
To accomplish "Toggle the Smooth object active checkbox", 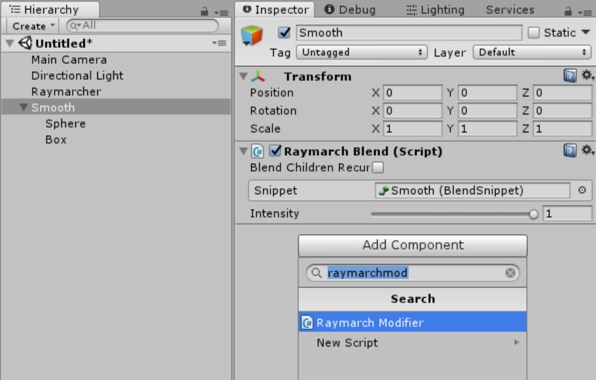I will tap(284, 33).
